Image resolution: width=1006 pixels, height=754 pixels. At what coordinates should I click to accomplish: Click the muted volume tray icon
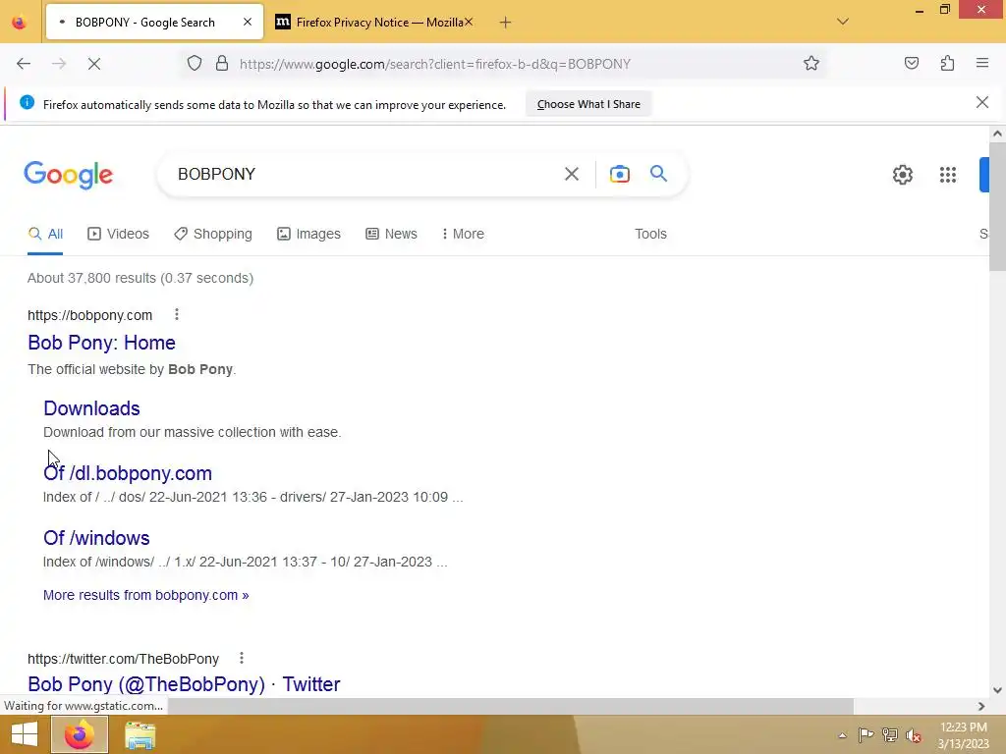coord(914,735)
